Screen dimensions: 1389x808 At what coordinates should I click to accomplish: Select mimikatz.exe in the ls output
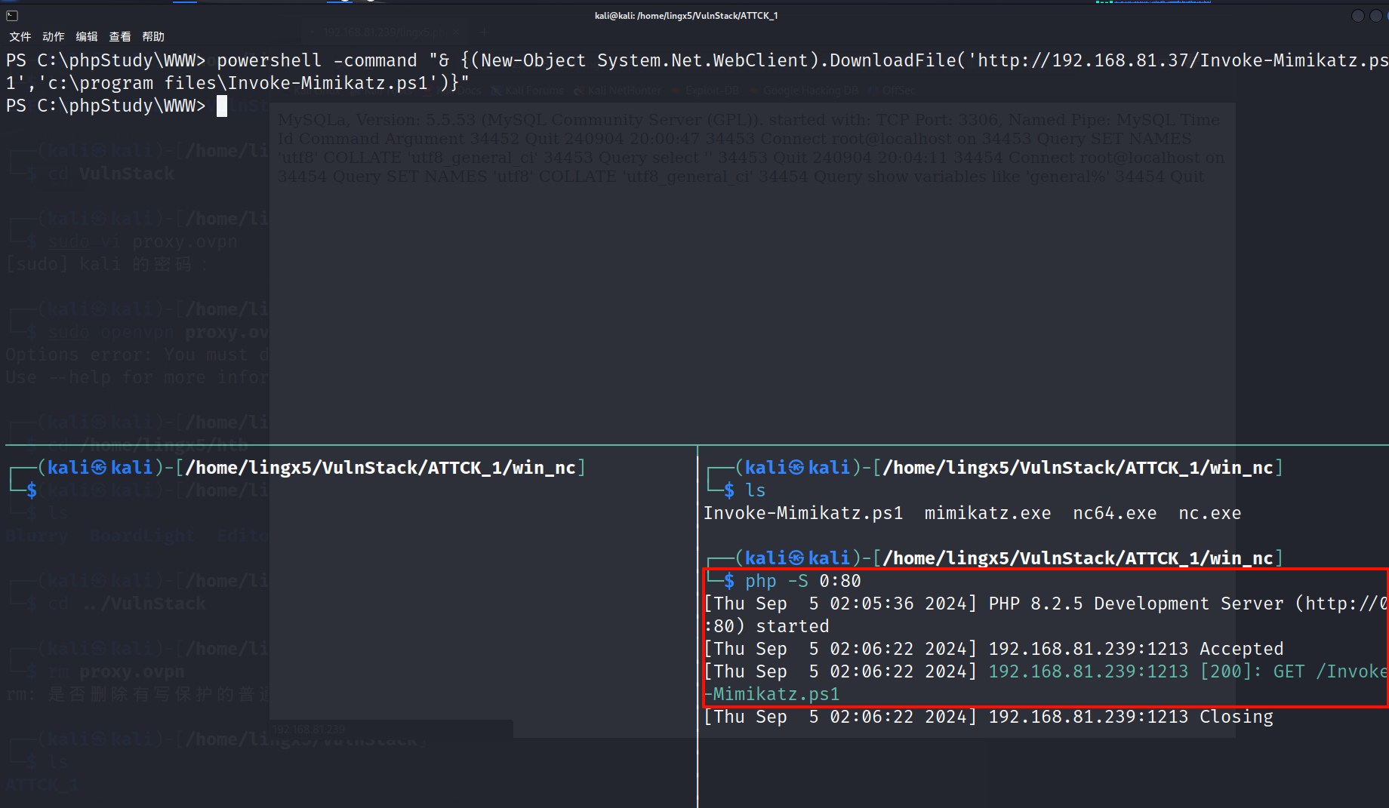coord(987,513)
